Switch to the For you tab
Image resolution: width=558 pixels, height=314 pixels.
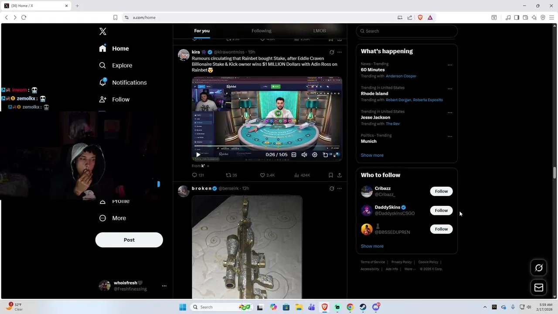(x=202, y=31)
